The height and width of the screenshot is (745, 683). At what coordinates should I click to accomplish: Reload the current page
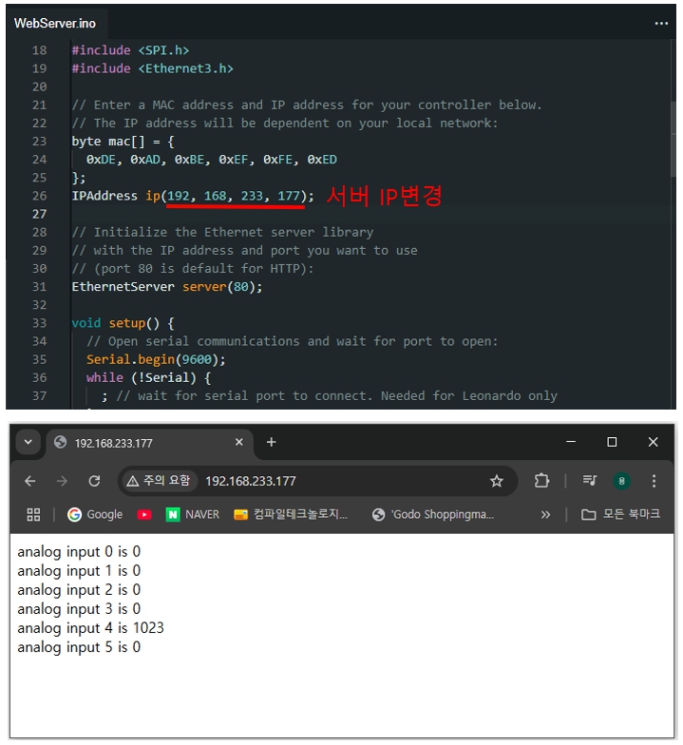(94, 482)
